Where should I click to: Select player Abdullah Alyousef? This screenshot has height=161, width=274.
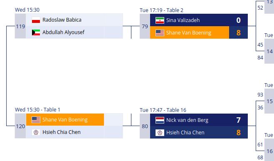pos(64,32)
